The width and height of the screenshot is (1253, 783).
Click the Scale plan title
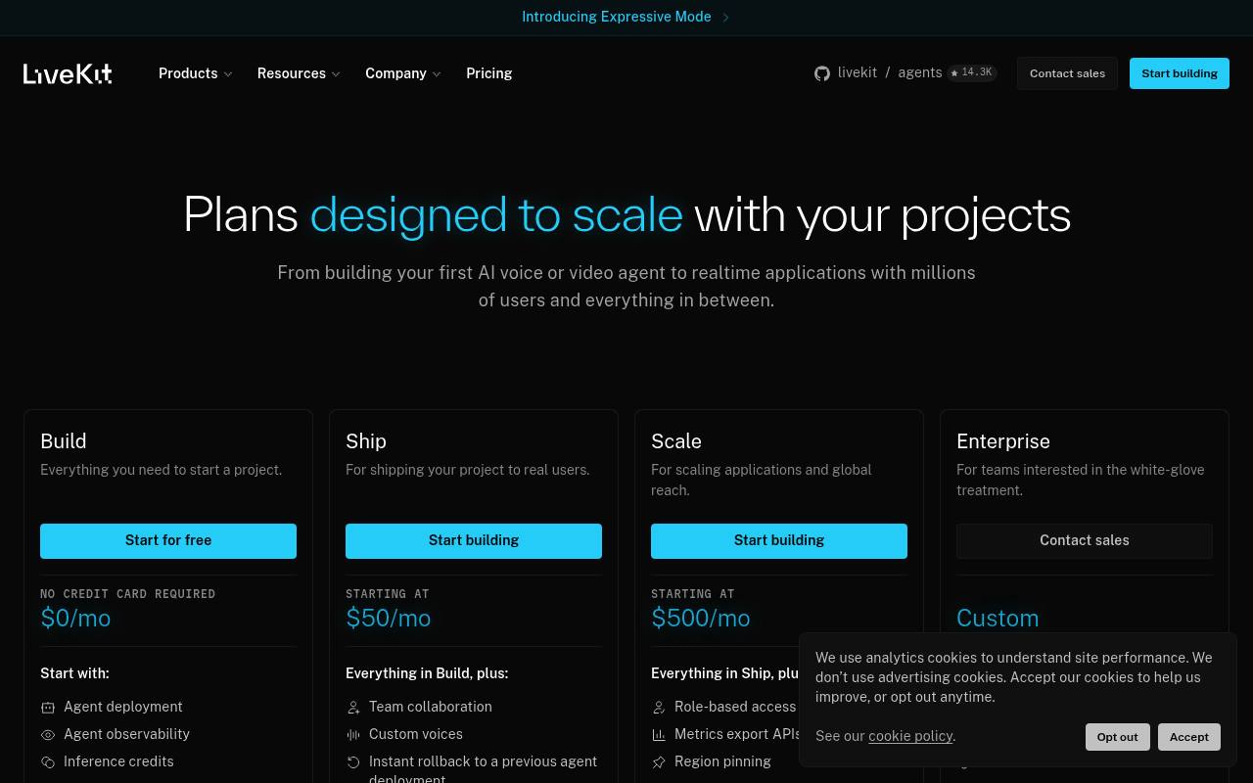point(676,441)
